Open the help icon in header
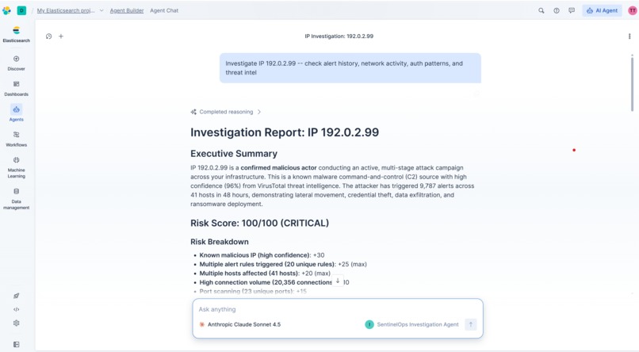Screen dimensions: 639x352 [557, 10]
